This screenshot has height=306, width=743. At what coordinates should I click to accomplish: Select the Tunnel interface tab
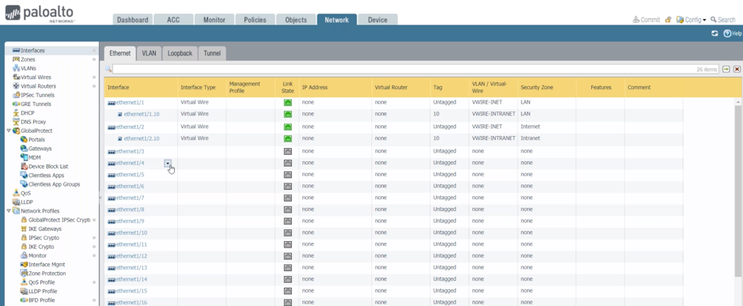coord(212,54)
